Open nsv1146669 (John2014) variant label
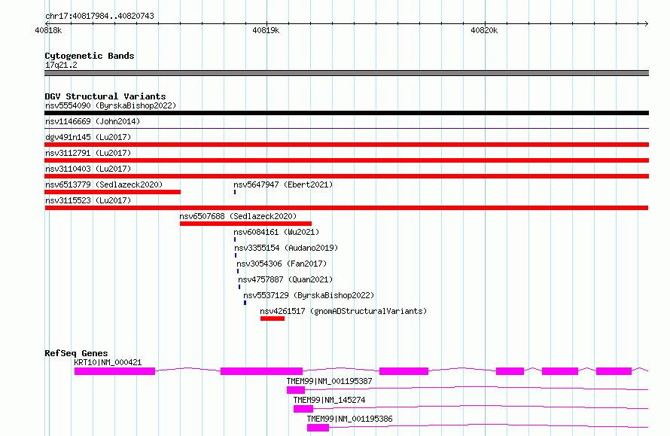 click(93, 121)
